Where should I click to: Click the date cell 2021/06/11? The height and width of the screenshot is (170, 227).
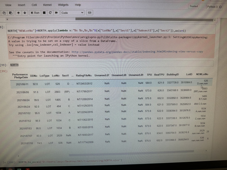click(x=22, y=84)
